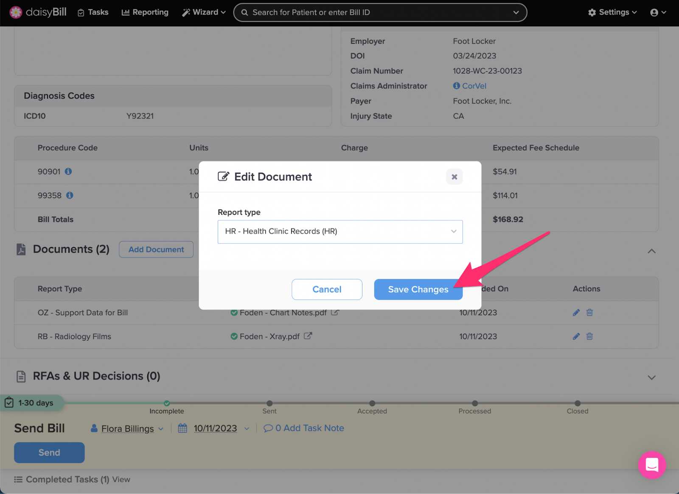Open the CorVel claims administrator link
This screenshot has width=679, height=494.
click(x=474, y=86)
